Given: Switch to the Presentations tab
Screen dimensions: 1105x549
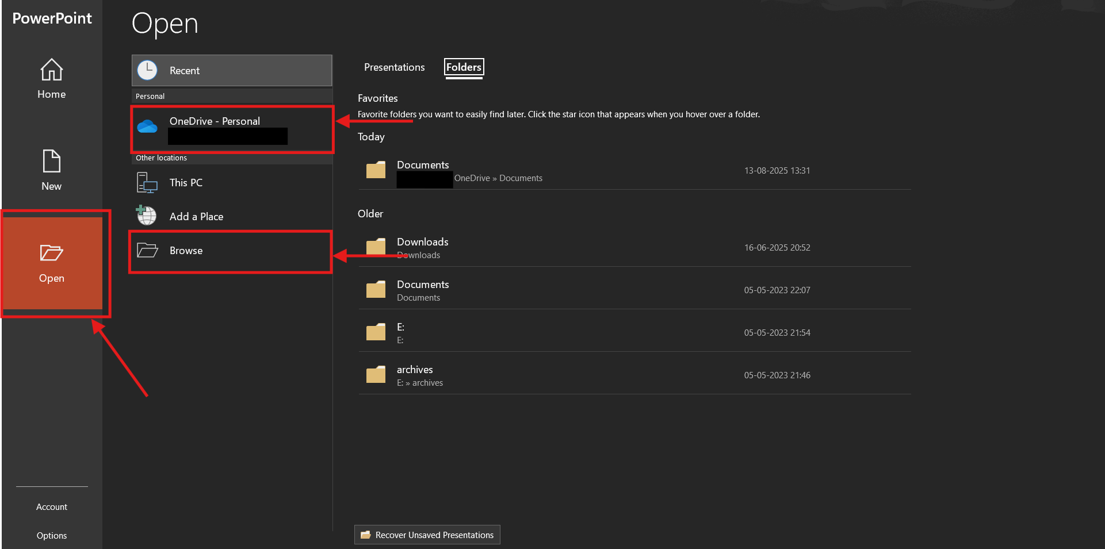Looking at the screenshot, I should 394,67.
